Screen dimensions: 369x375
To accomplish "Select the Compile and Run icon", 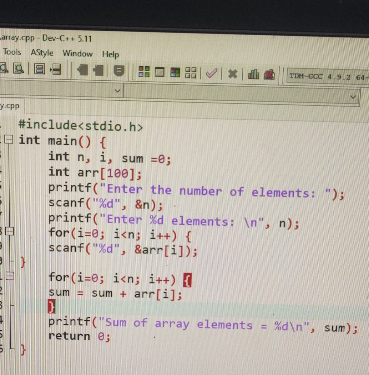I will pos(175,73).
